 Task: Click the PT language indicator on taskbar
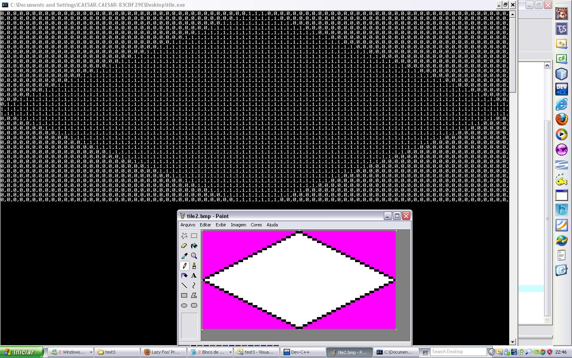coord(425,352)
